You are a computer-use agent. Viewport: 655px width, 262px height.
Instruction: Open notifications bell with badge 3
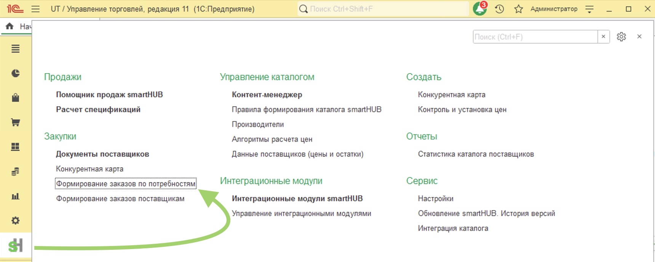tap(480, 8)
